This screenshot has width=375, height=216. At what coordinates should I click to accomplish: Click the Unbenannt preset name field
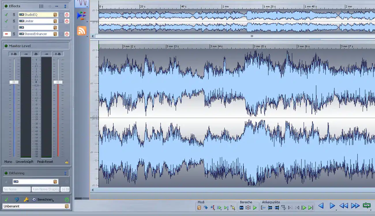pos(33,206)
